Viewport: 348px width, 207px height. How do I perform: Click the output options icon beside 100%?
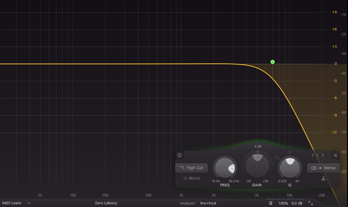coord(271,203)
